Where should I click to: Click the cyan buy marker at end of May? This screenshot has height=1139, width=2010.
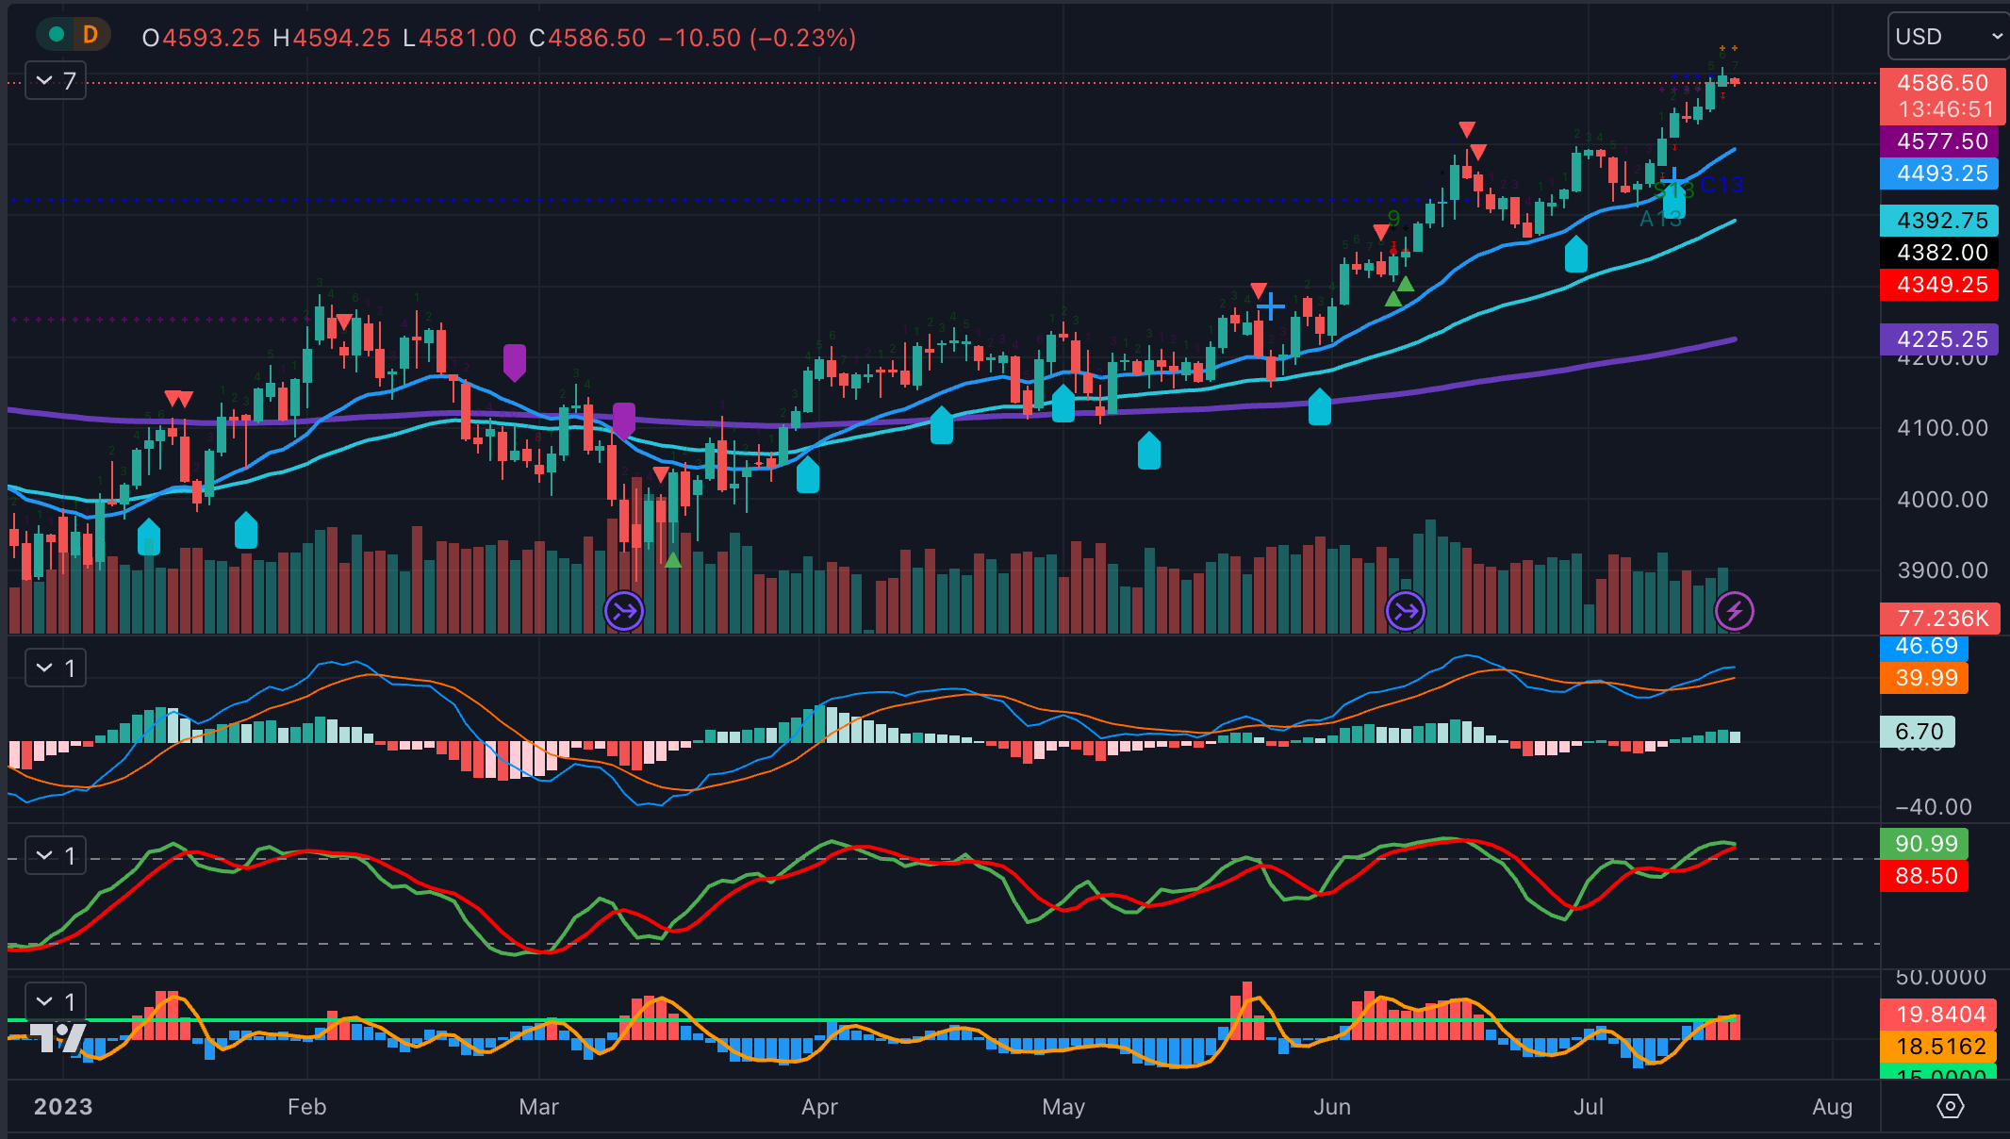click(1320, 406)
